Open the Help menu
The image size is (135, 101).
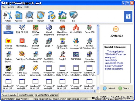click(x=27, y=7)
